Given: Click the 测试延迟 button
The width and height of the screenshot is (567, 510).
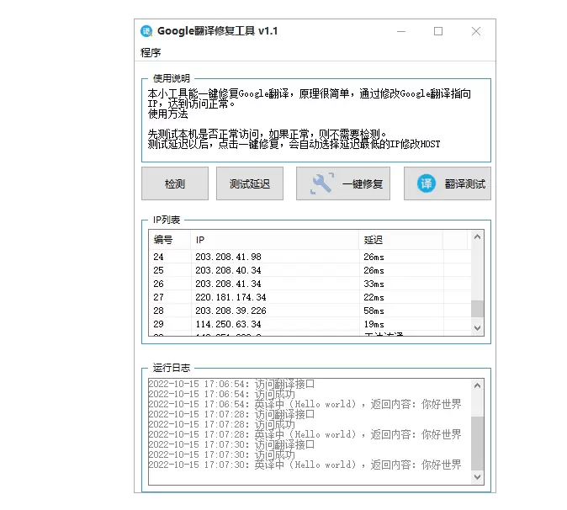Looking at the screenshot, I should coord(250,183).
